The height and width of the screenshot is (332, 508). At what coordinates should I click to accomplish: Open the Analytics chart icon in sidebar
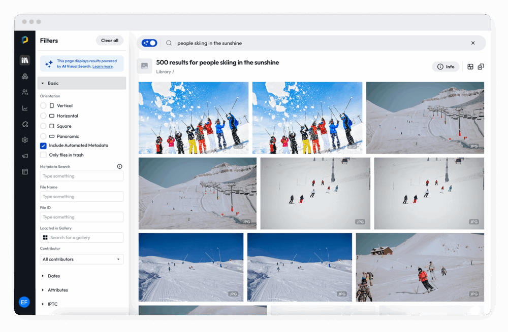coord(25,108)
